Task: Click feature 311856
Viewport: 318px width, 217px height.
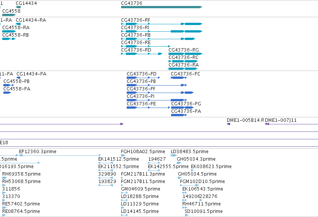Action: pyautogui.click(x=4, y=193)
